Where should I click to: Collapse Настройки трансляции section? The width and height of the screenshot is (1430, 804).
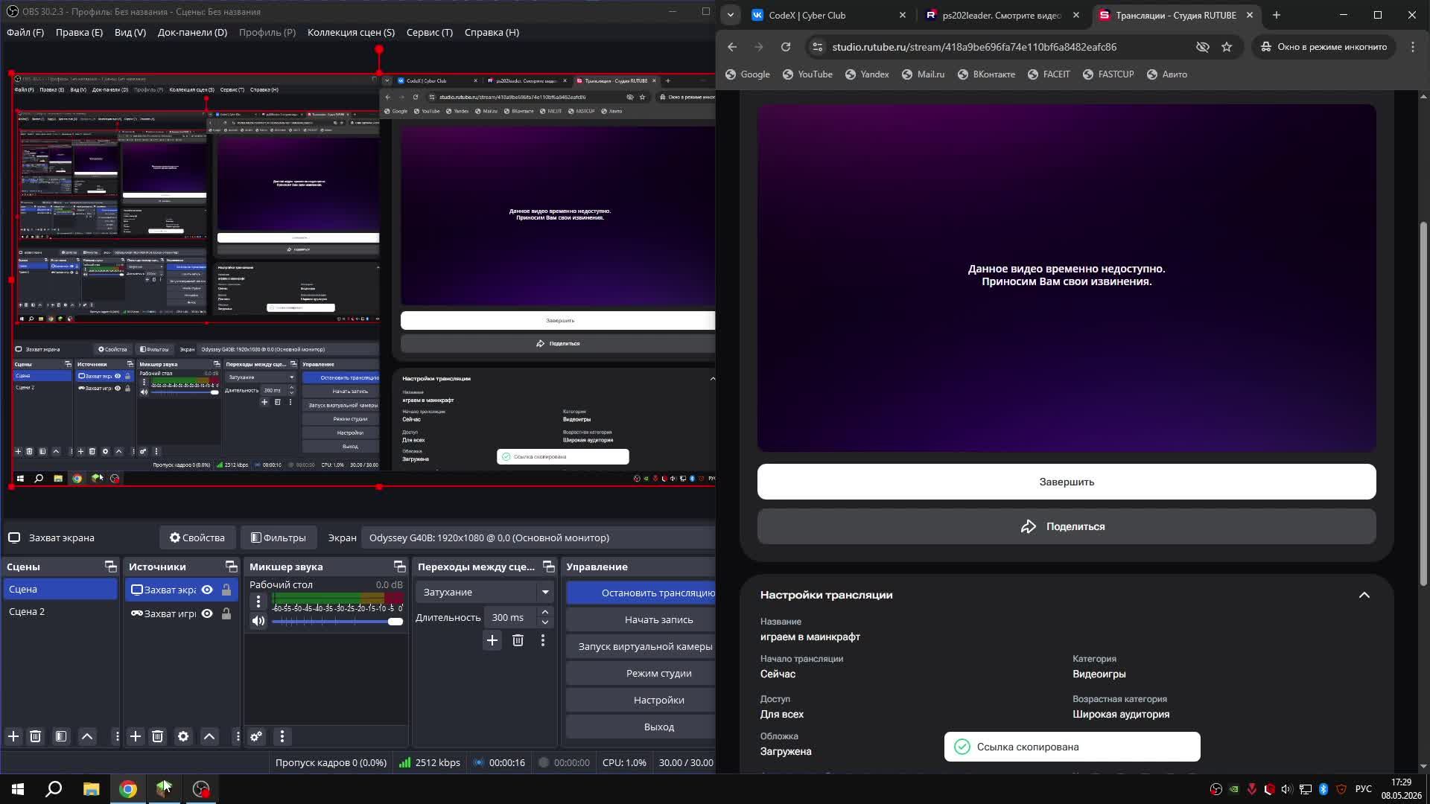[1364, 595]
